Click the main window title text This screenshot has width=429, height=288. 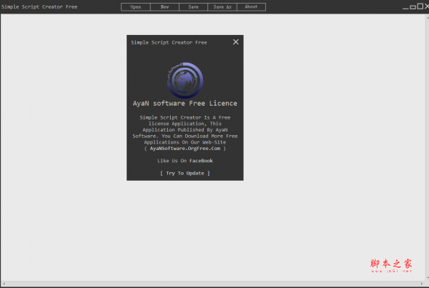click(39, 6)
